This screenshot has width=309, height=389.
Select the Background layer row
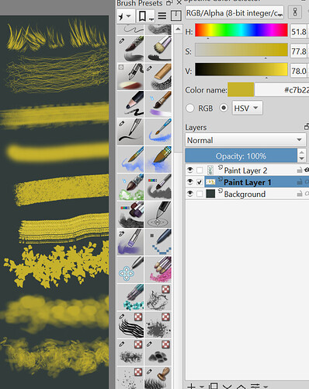coord(247,194)
